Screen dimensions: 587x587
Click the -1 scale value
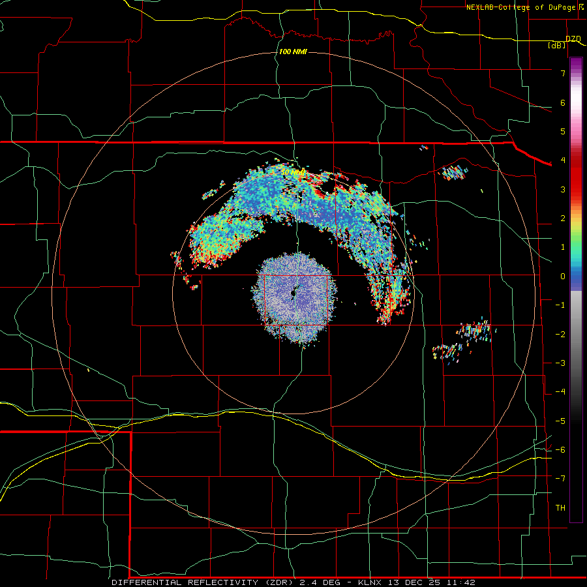click(560, 305)
